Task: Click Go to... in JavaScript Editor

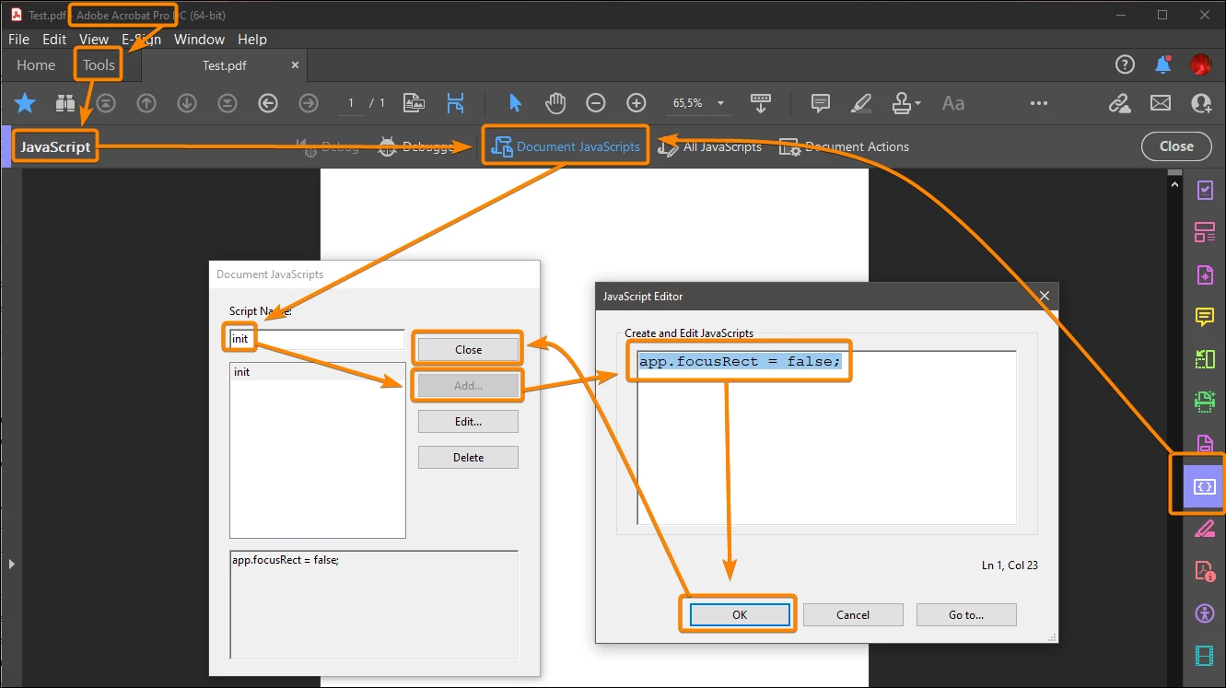Action: (966, 614)
